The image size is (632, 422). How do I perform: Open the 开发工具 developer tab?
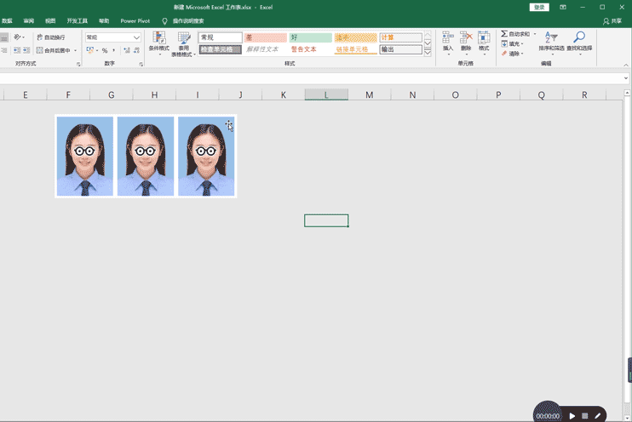pyautogui.click(x=78, y=20)
